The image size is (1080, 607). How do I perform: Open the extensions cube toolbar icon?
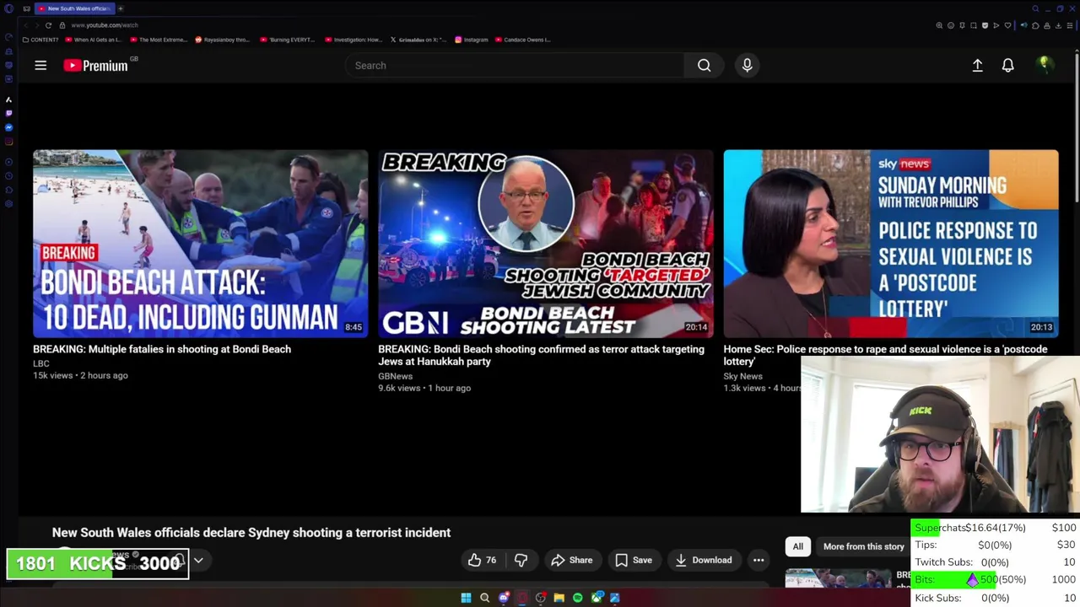pos(1035,25)
